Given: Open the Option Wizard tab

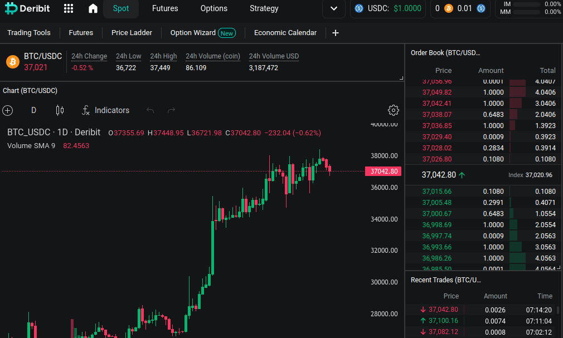Looking at the screenshot, I should click(203, 33).
